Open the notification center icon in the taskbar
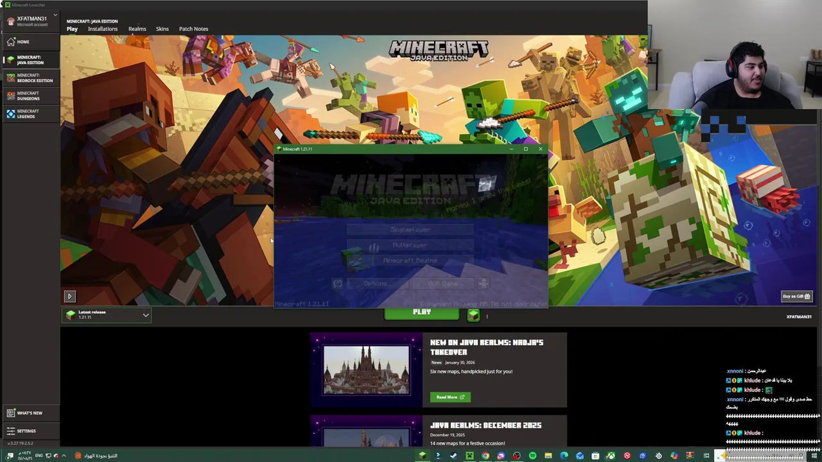 pyautogui.click(x=10, y=456)
